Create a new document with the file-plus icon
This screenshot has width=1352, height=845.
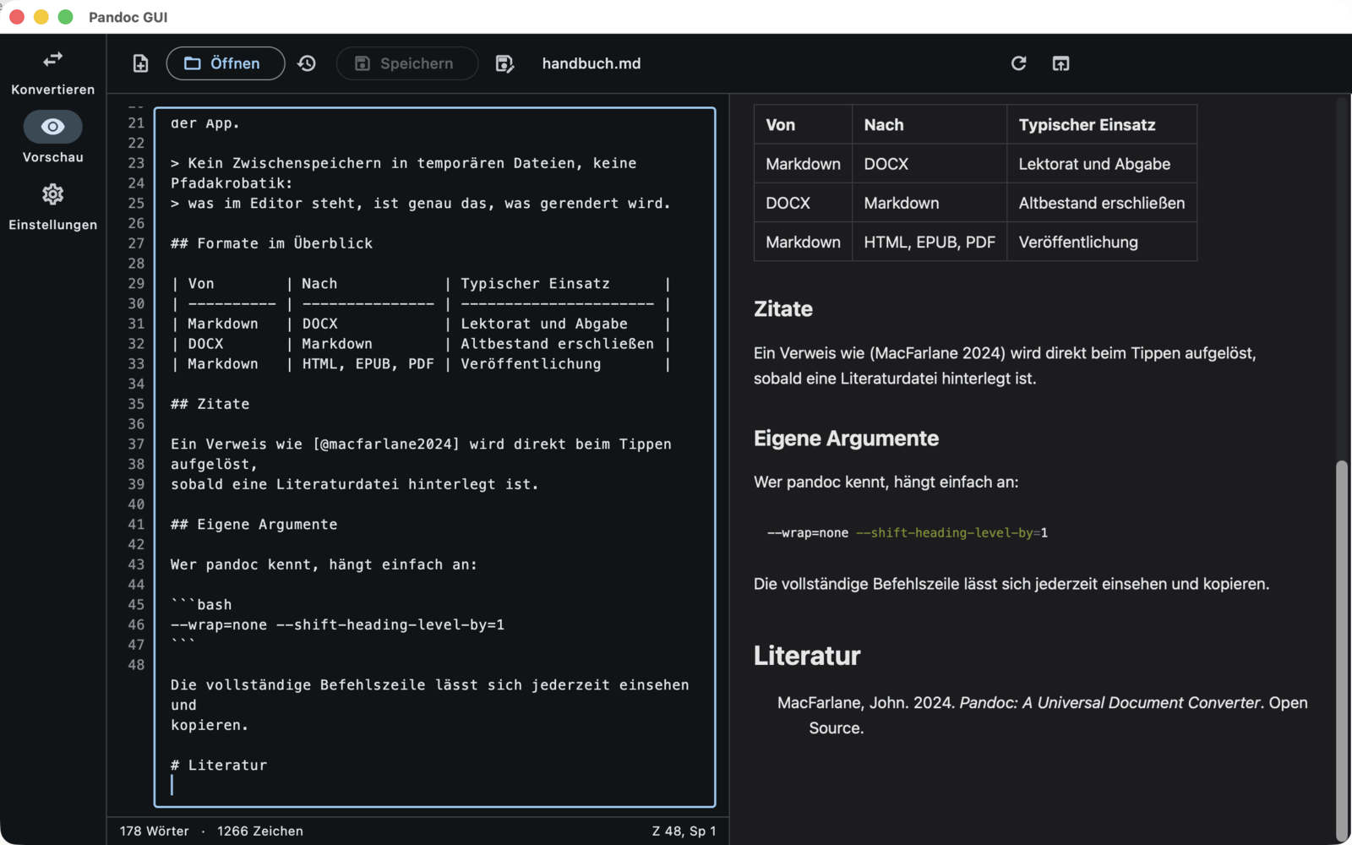pyautogui.click(x=140, y=63)
